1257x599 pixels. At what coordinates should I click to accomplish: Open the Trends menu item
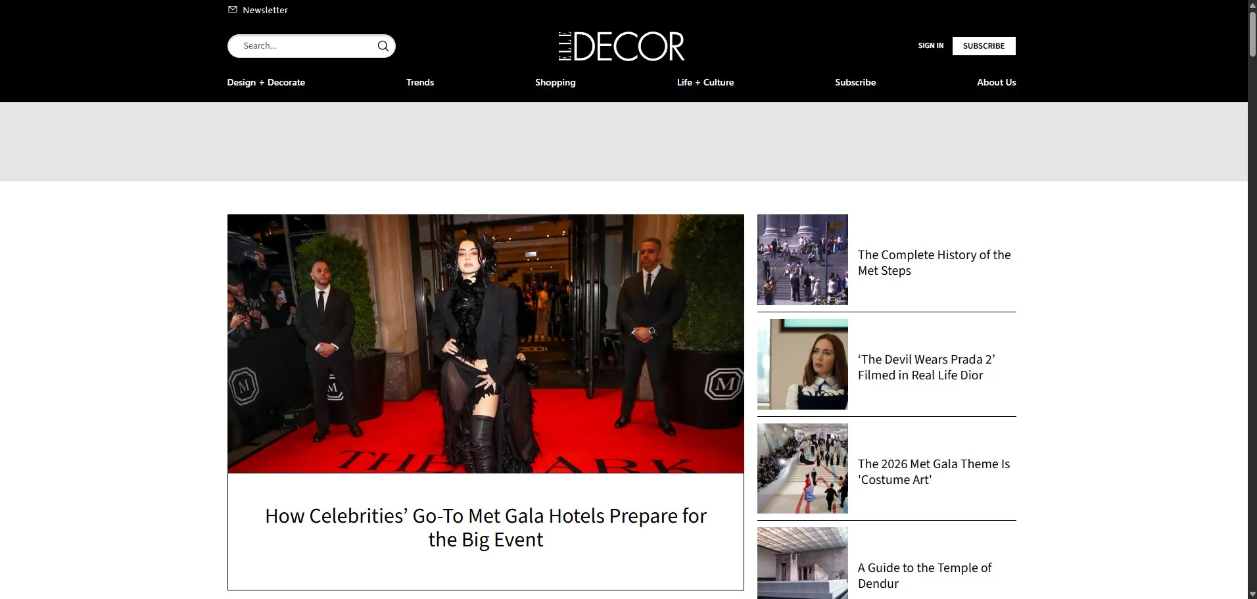(x=420, y=82)
